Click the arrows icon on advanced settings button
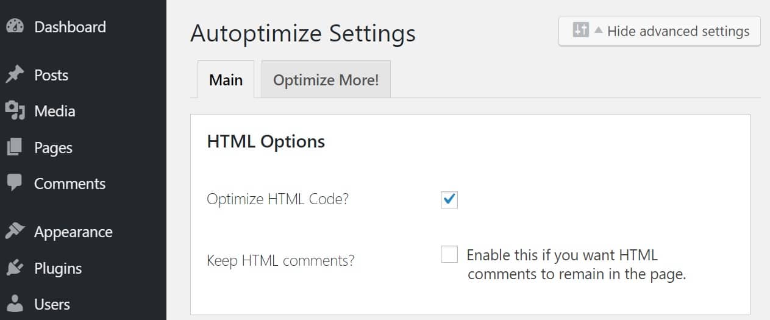Image resolution: width=770 pixels, height=320 pixels. click(580, 30)
